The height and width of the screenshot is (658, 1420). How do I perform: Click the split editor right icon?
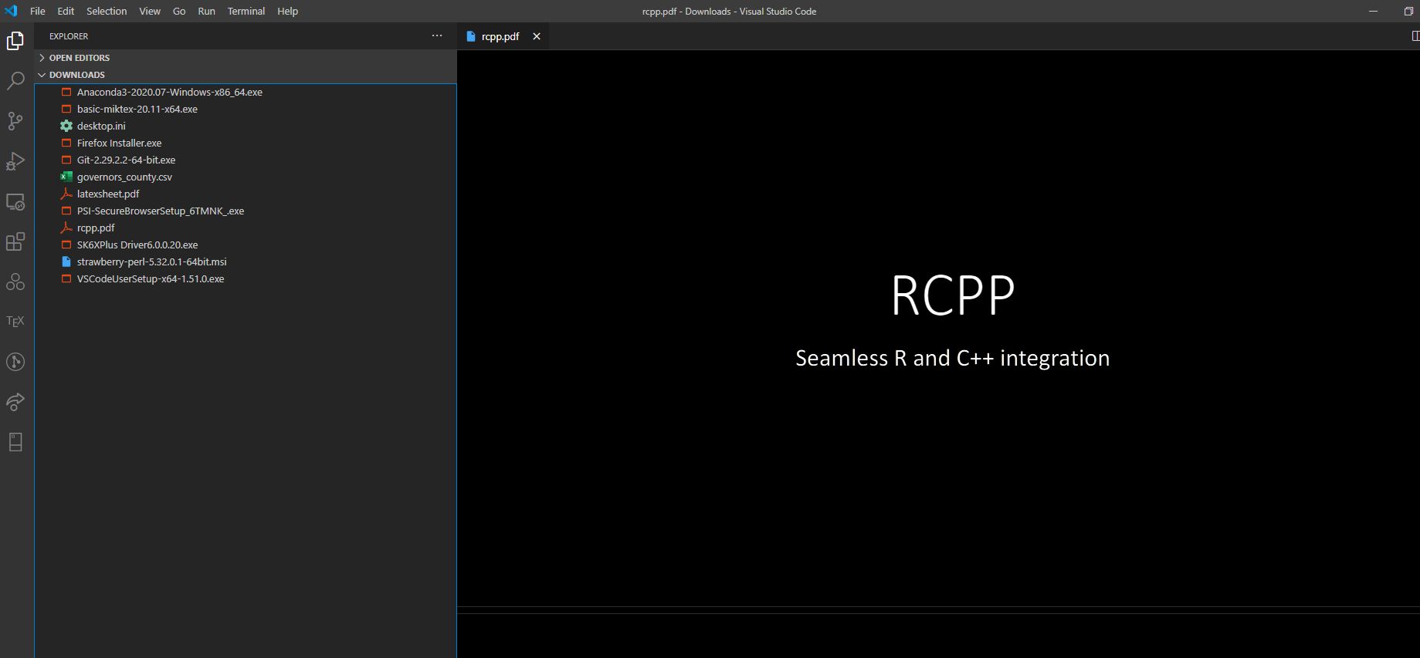tap(1415, 36)
